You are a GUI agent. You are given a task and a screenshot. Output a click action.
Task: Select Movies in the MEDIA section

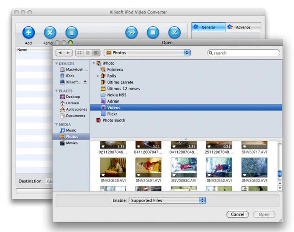pyautogui.click(x=69, y=143)
